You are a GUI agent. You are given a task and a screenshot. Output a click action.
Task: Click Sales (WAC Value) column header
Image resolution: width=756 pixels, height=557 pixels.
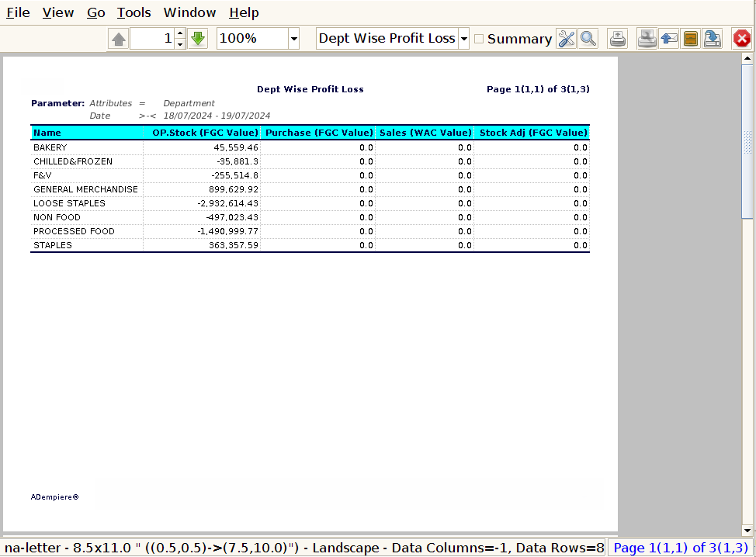pos(425,133)
